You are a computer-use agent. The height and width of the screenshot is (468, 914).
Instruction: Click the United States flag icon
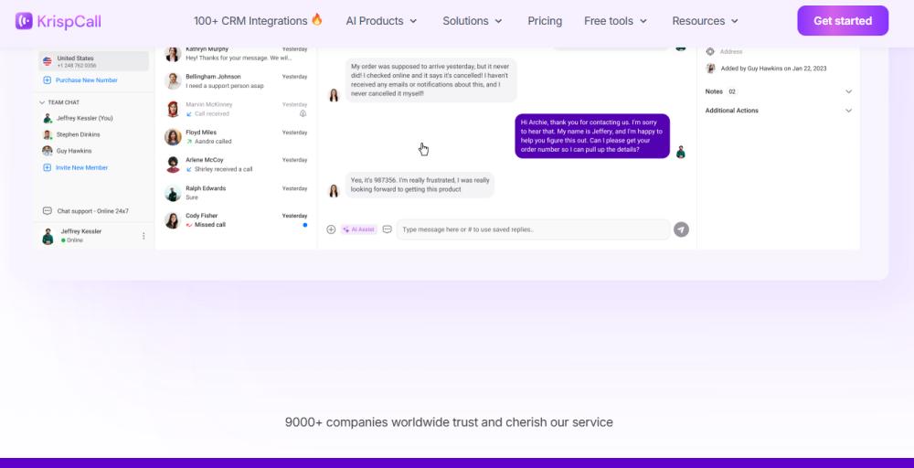(48, 61)
